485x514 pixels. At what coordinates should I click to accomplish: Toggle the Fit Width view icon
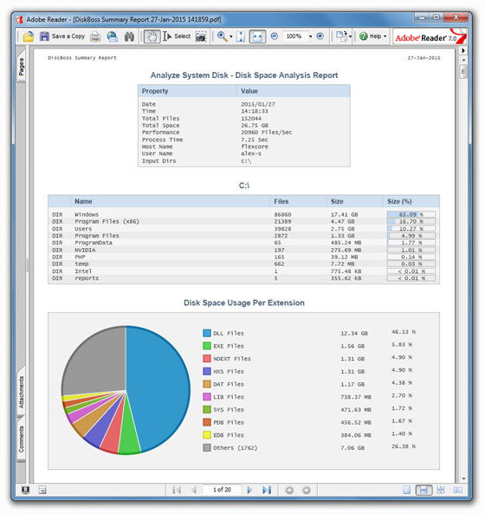pyautogui.click(x=257, y=36)
